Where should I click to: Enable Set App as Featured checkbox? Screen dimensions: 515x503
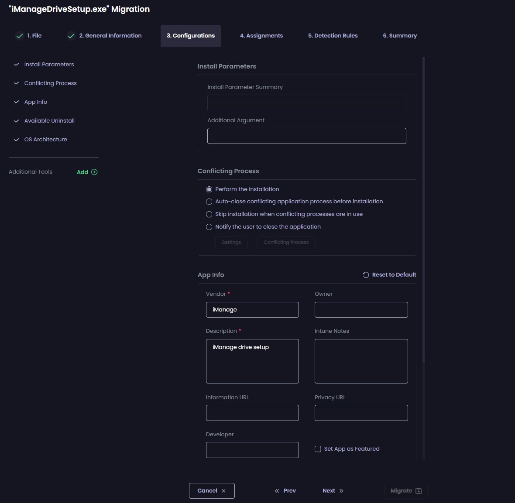(x=318, y=449)
